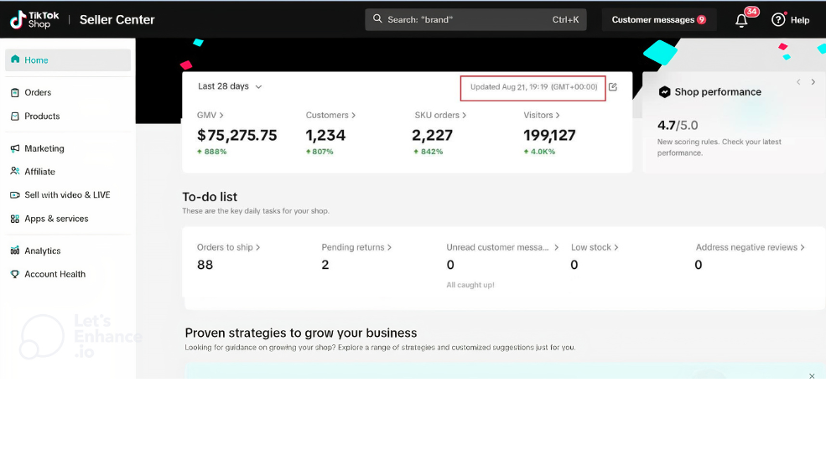Viewport: 826px width, 465px height.
Task: Go to next Shop performance card
Action: tap(813, 82)
